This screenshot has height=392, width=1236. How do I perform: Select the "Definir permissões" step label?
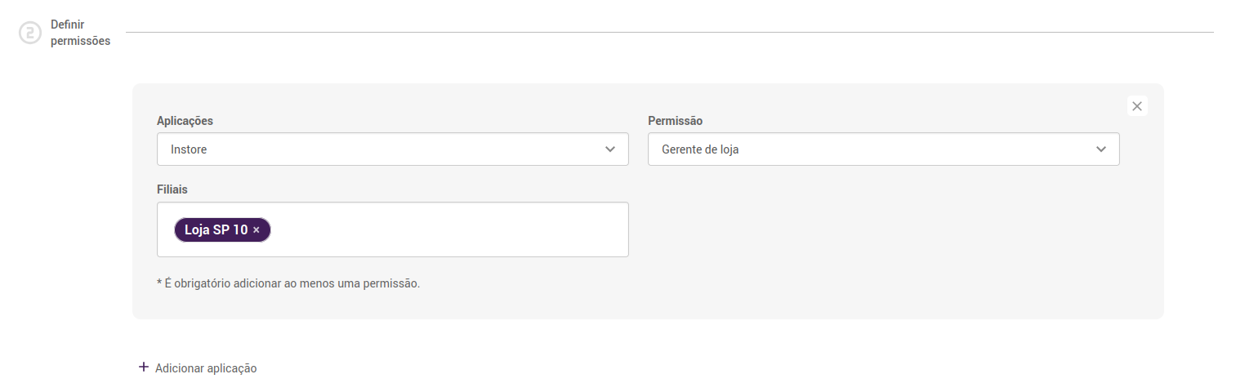point(80,33)
